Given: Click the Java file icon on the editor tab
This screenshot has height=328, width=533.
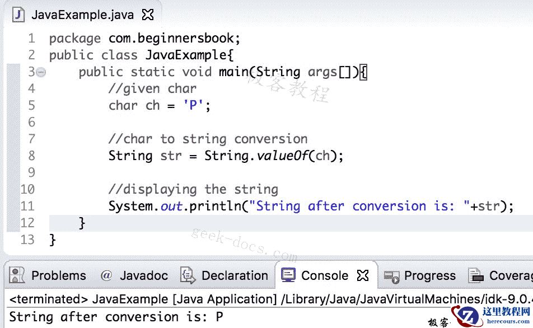Looking at the screenshot, I should tap(18, 15).
